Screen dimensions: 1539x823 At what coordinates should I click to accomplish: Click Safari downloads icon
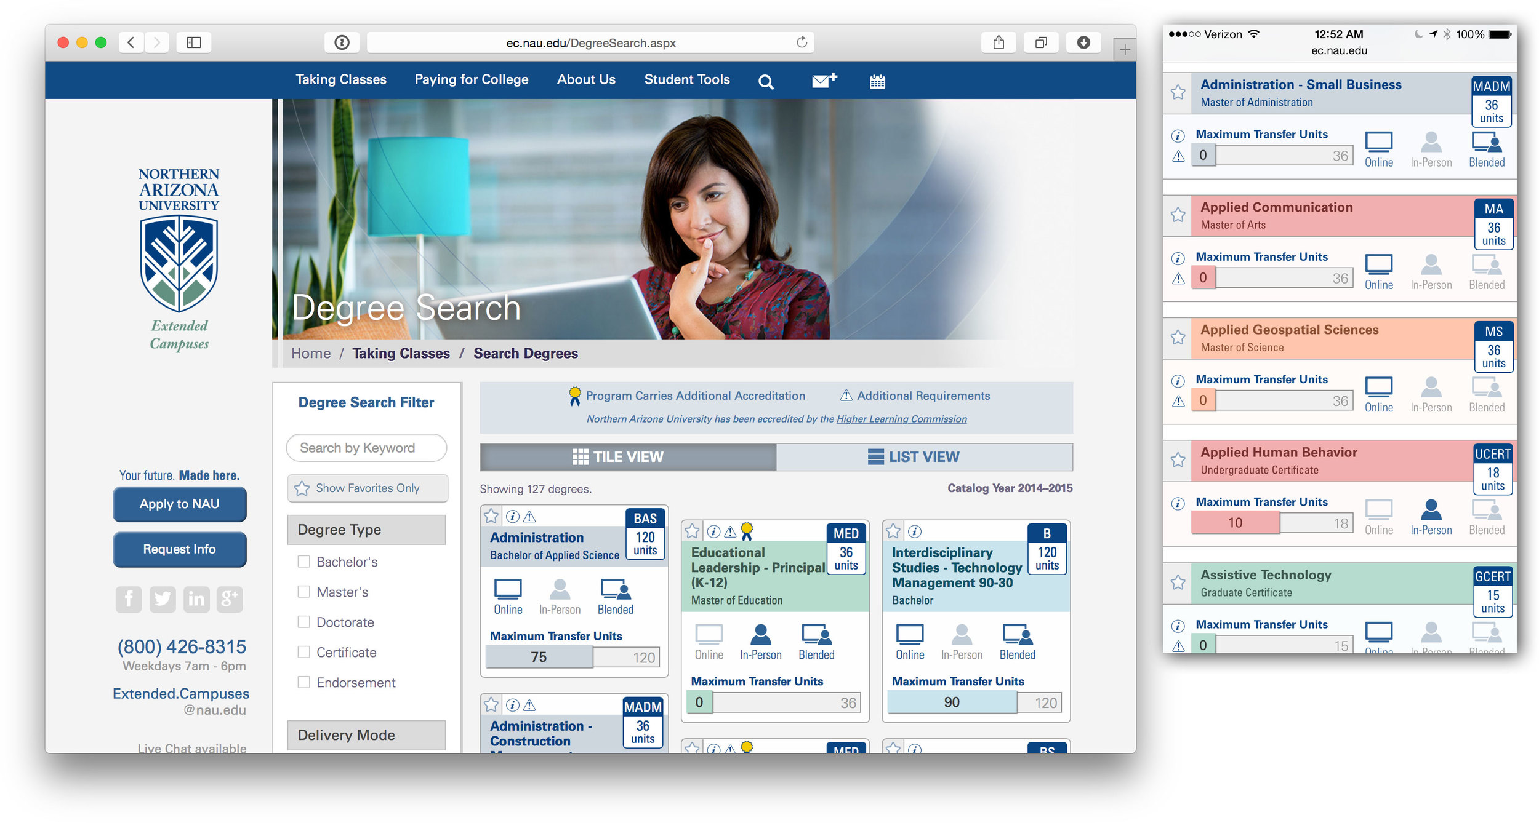tap(1083, 42)
